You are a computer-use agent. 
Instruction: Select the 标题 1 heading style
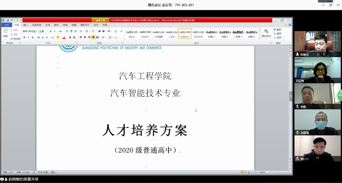coord(211,34)
